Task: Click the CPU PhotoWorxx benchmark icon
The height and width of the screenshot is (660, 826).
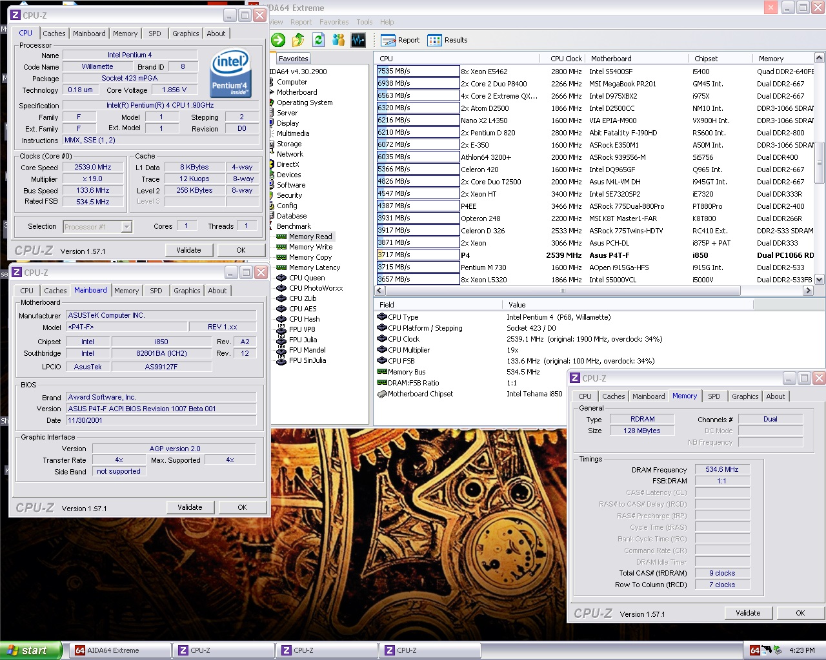Action: click(x=281, y=288)
